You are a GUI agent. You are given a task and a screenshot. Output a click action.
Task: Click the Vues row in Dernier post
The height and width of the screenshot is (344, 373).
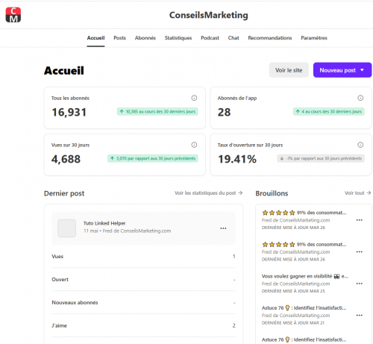[143, 257]
